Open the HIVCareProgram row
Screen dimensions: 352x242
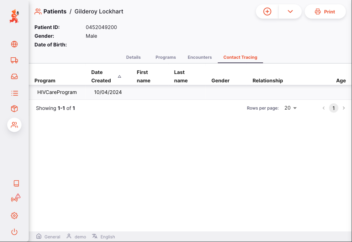click(x=57, y=93)
